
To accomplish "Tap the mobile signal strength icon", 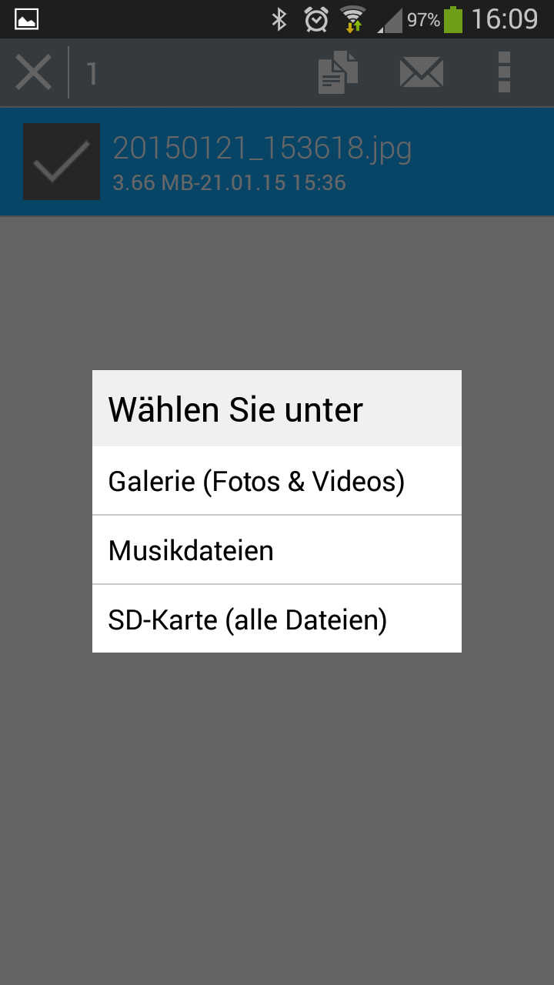I will coord(389,21).
